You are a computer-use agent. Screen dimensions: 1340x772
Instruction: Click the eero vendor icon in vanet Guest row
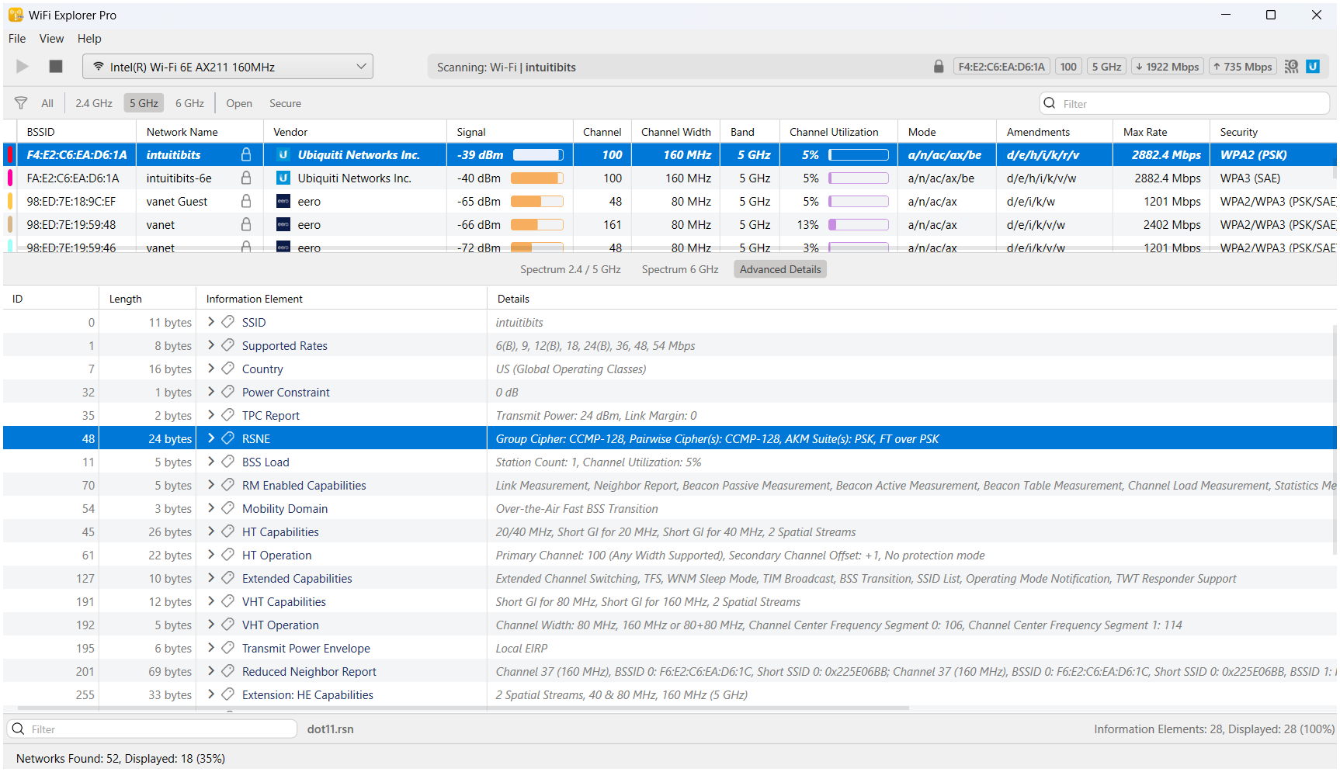coord(283,202)
